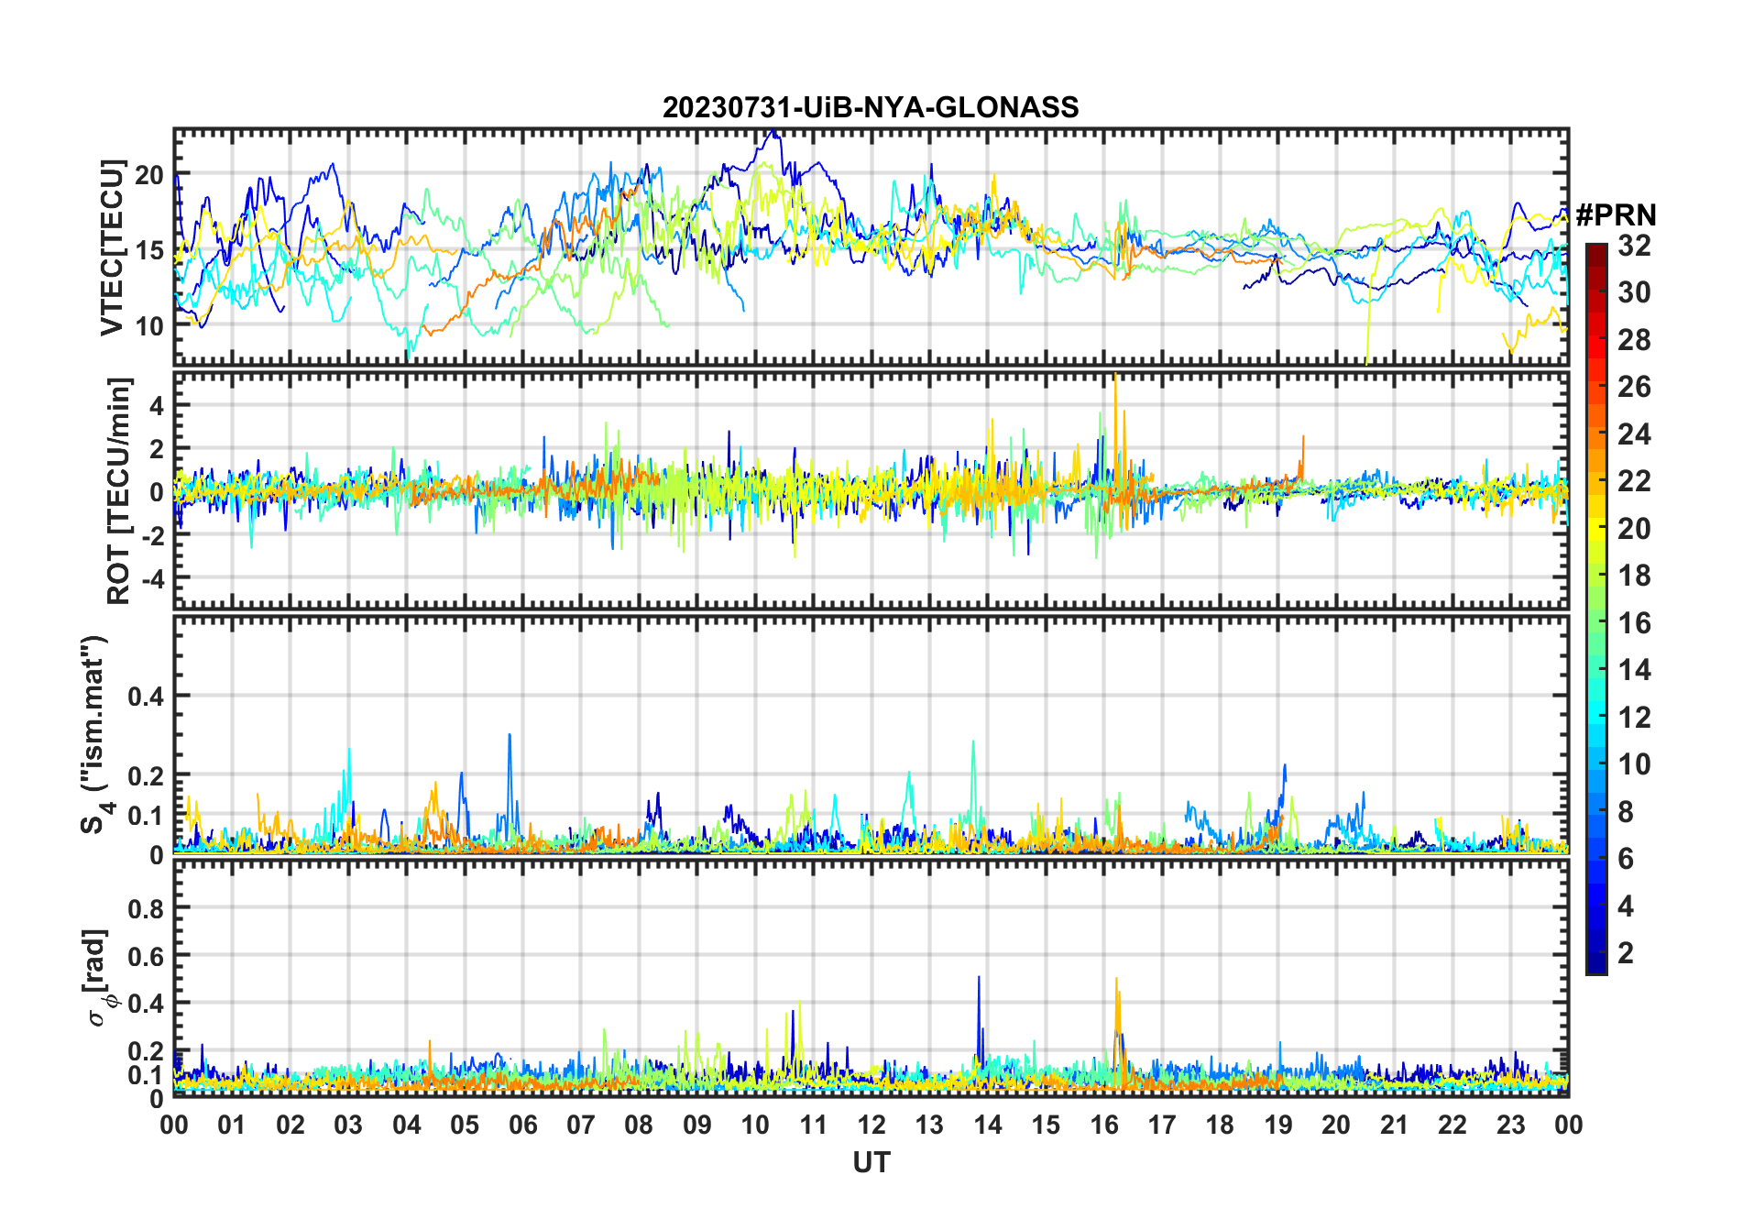The height and width of the screenshot is (1219, 1743).
Task: Click VTEC y-axis tick label 15
Action: [x=149, y=250]
